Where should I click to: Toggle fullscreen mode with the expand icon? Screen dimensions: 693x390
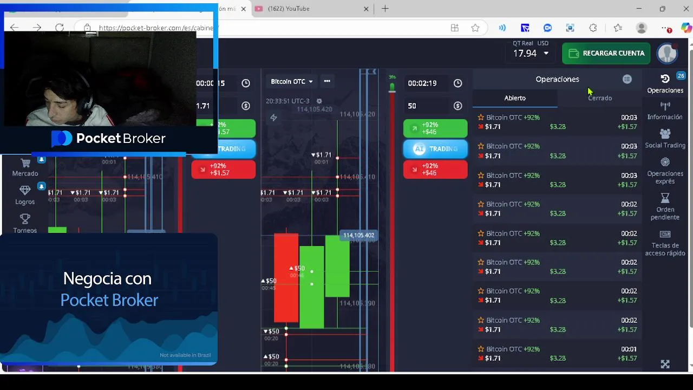pyautogui.click(x=665, y=365)
